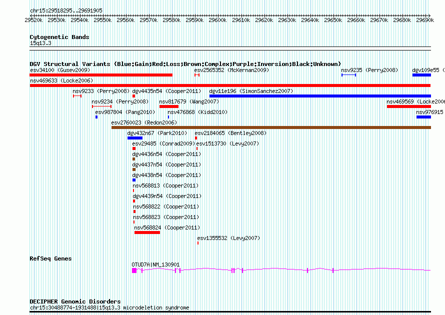Open esv1513730 (Levy2007) variant
This screenshot has height=315, width=445.
pyautogui.click(x=227, y=143)
